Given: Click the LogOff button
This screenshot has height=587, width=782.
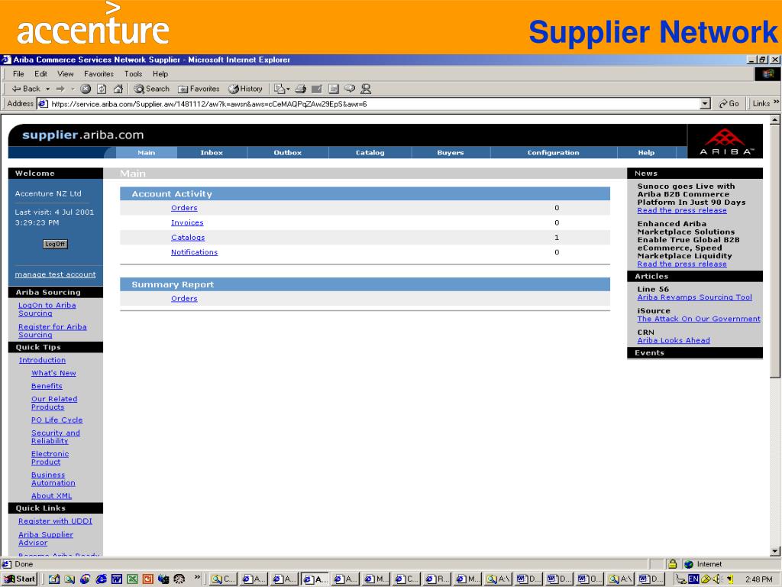Looking at the screenshot, I should (x=55, y=244).
